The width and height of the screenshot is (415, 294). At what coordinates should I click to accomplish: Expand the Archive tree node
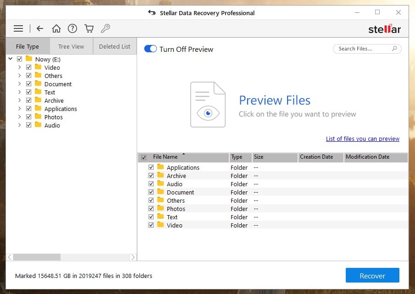click(x=19, y=100)
